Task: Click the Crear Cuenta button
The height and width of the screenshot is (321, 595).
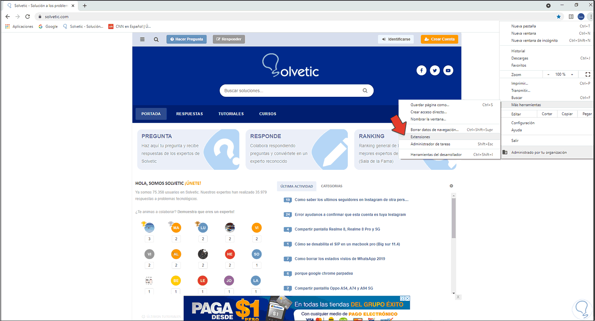Action: point(440,39)
